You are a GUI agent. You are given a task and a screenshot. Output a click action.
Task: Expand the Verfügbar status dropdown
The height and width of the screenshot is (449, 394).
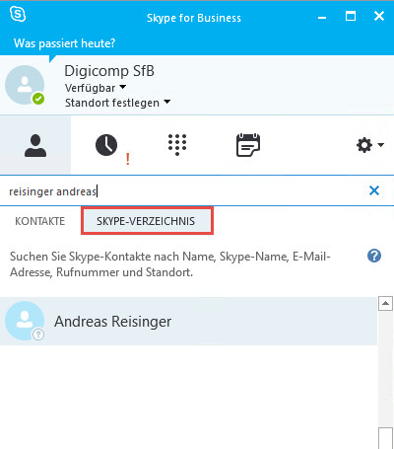96,88
